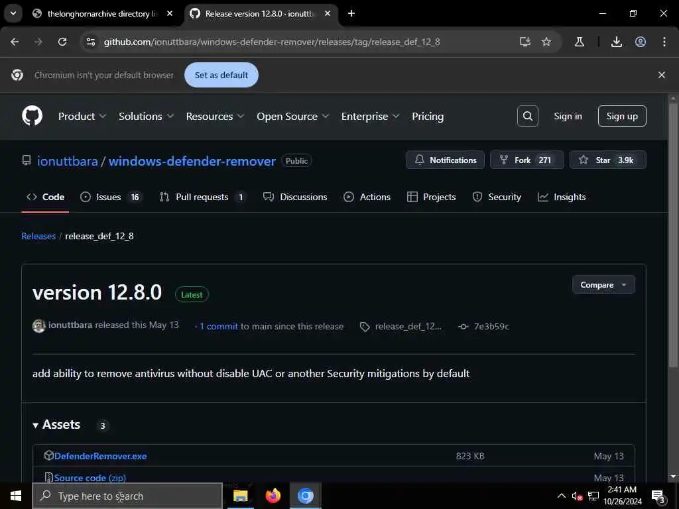Open the Compare dropdown

pos(603,285)
